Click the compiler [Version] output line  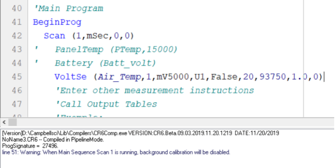pos(141,133)
